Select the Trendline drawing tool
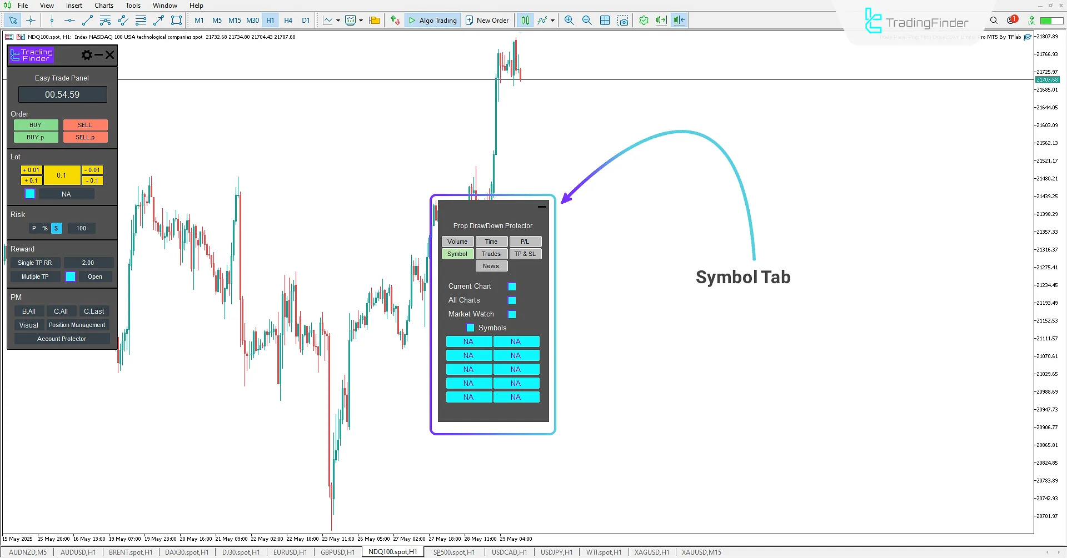The height and width of the screenshot is (558, 1067). pos(87,20)
